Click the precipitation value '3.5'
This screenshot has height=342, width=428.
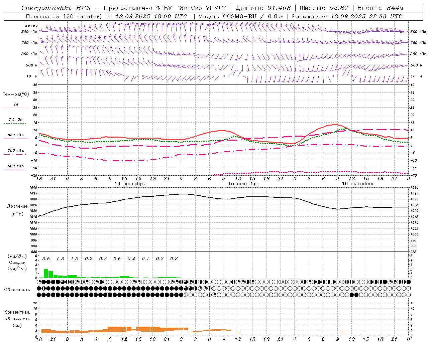click(46, 259)
